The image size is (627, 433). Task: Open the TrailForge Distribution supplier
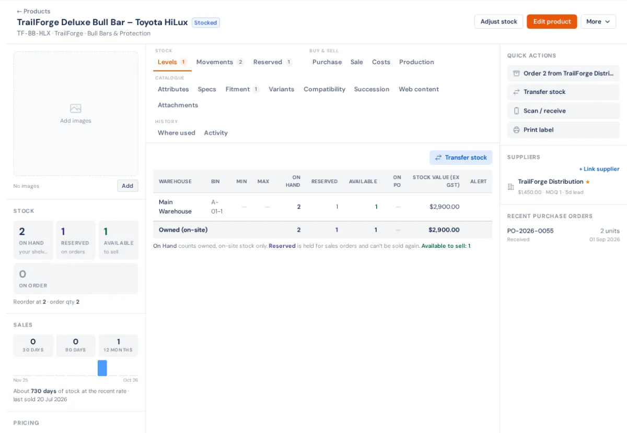click(x=550, y=182)
